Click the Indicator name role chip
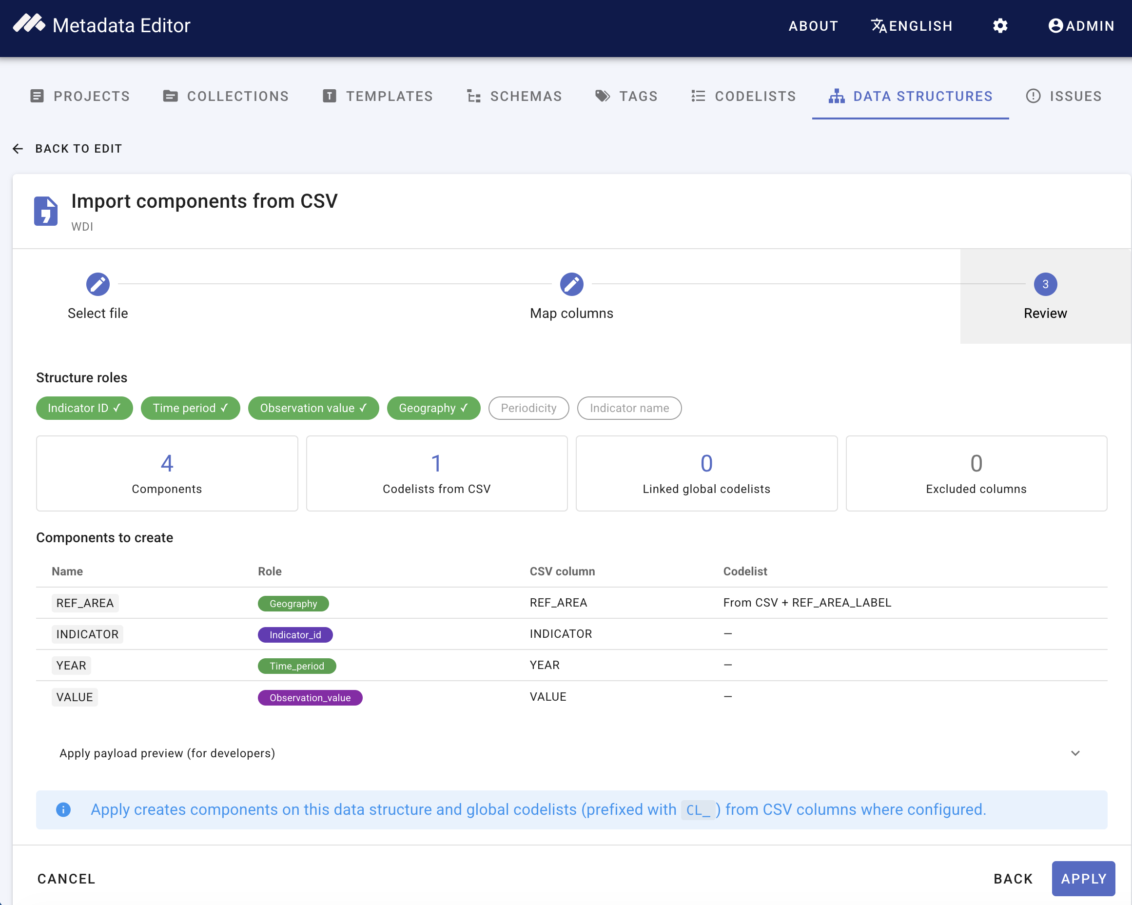Image resolution: width=1132 pixels, height=905 pixels. pos(629,408)
